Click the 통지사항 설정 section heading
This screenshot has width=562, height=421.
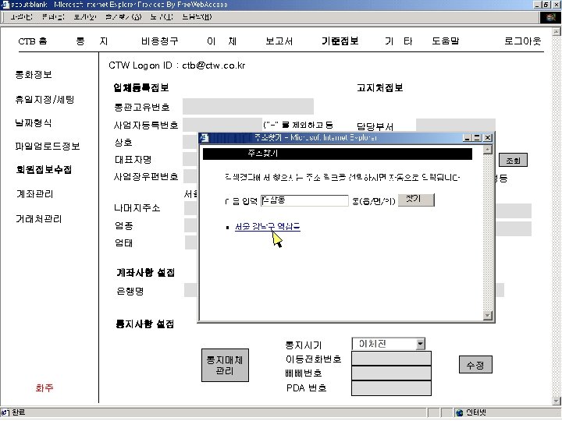tap(145, 324)
